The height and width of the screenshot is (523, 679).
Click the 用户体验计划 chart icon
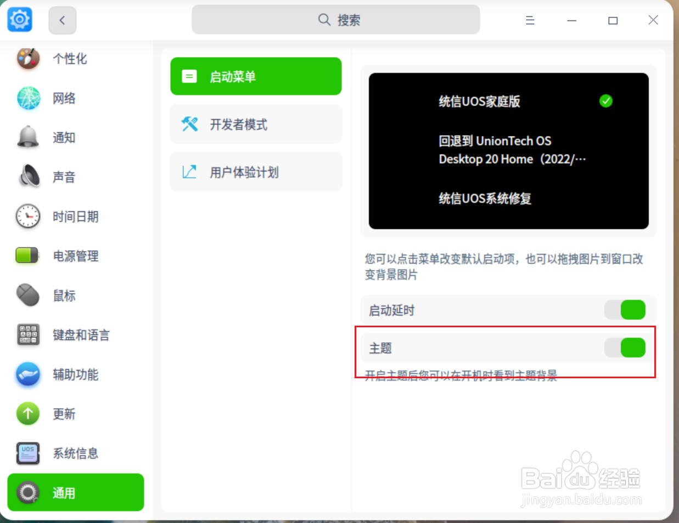click(189, 172)
